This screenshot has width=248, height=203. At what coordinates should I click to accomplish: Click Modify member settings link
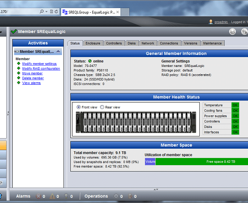tap(39, 64)
